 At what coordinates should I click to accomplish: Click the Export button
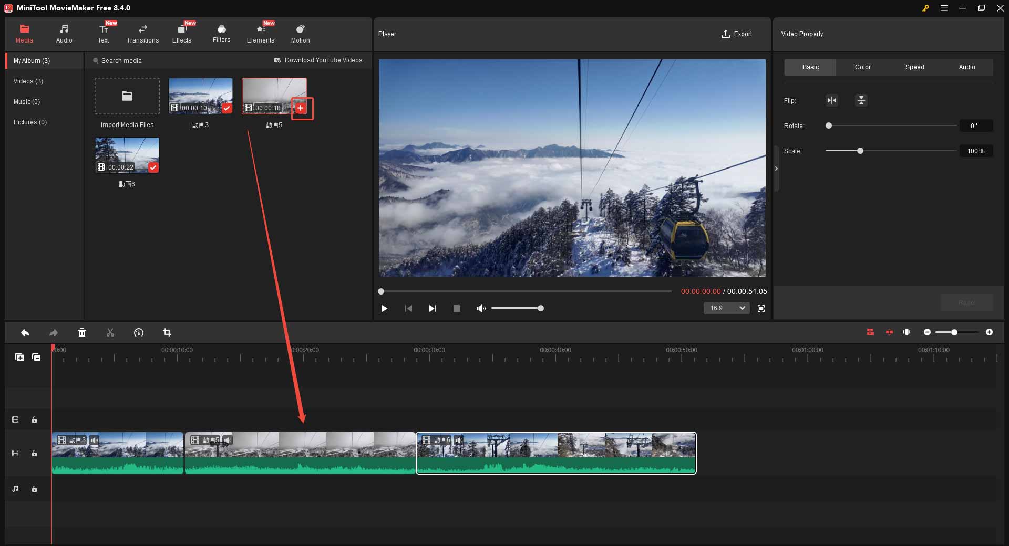point(737,34)
